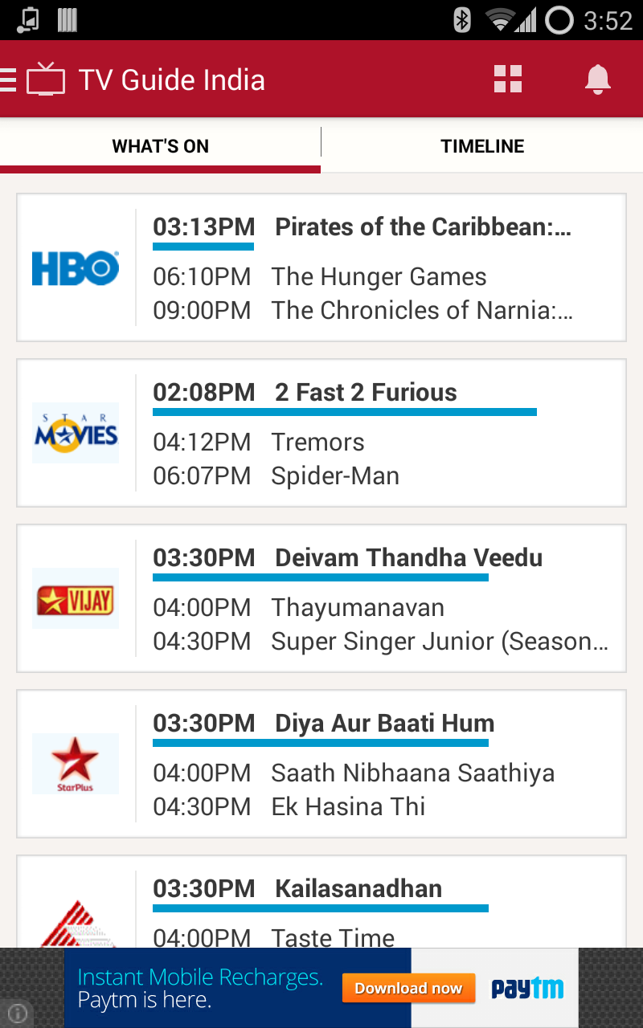643x1028 pixels.
Task: Open the Vijay channel logo
Action: (76, 599)
